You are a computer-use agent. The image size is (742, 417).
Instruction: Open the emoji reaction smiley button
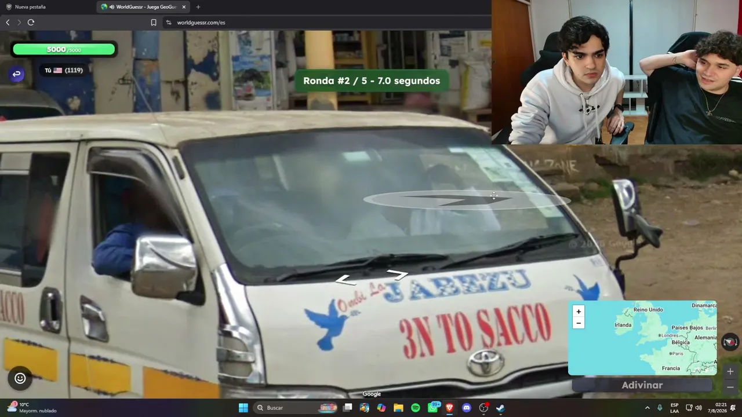pyautogui.click(x=20, y=378)
